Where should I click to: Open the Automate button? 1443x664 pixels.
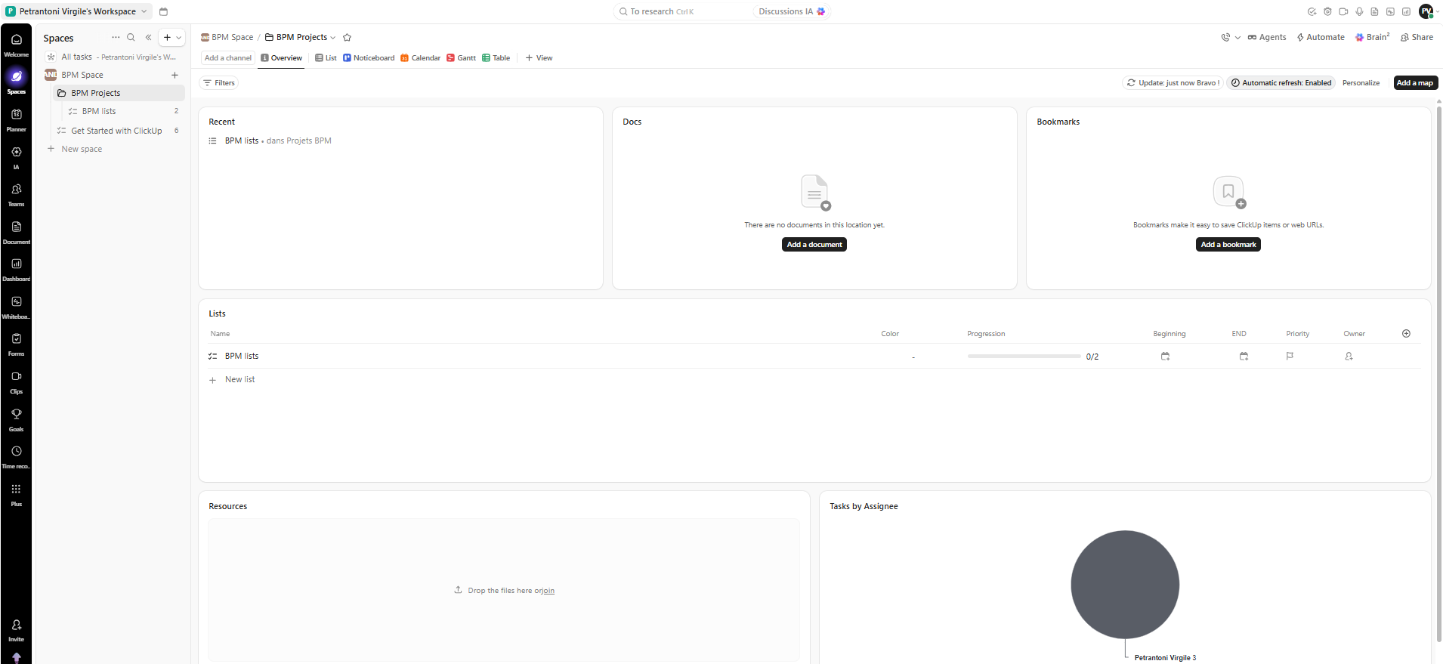1321,37
